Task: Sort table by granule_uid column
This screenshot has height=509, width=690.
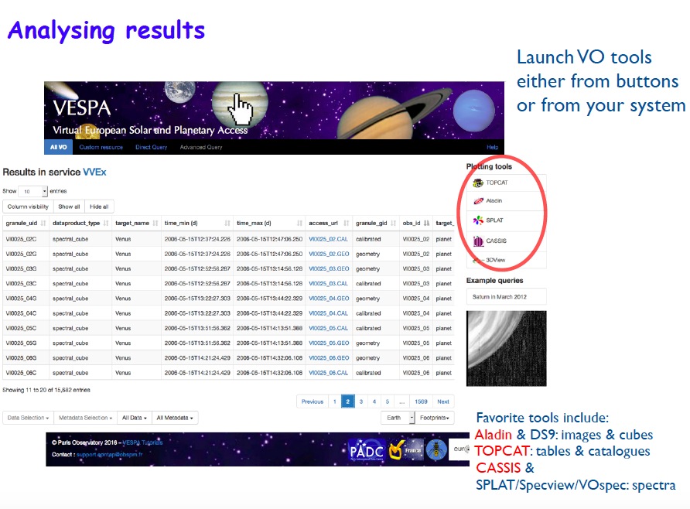Action: pos(26,223)
